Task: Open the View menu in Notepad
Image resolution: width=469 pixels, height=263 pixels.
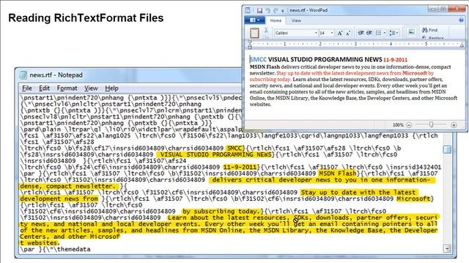Action: pos(91,88)
